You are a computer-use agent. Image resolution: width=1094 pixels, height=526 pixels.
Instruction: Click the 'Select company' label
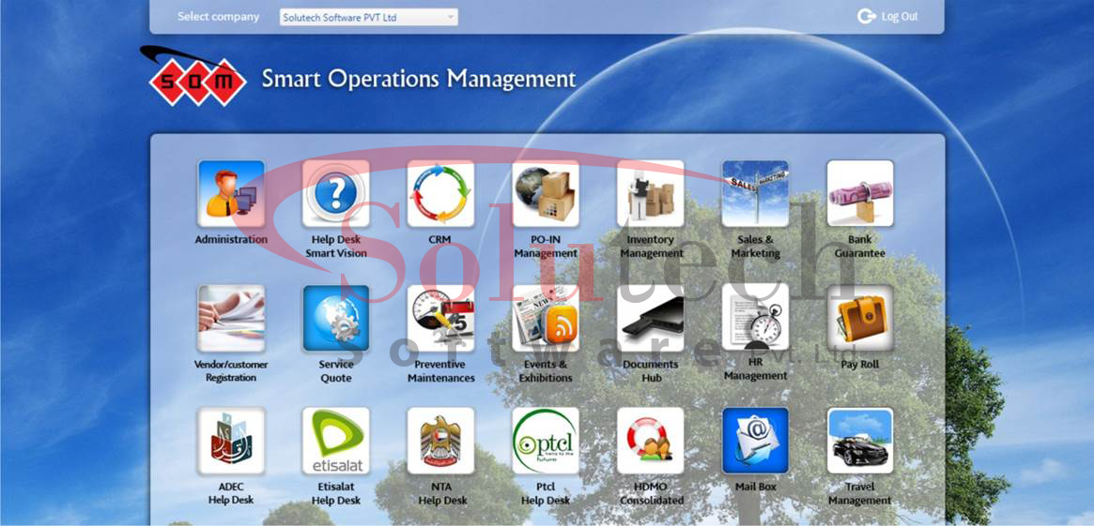pyautogui.click(x=219, y=17)
